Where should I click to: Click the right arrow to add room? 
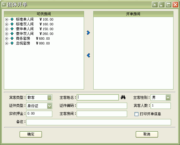pos(88,33)
